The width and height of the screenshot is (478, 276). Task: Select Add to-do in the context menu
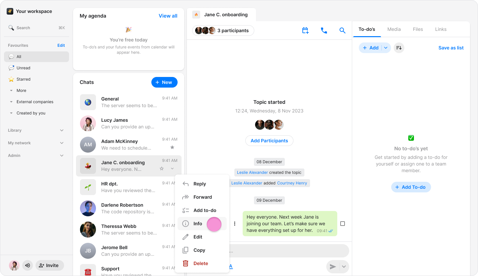click(202, 210)
